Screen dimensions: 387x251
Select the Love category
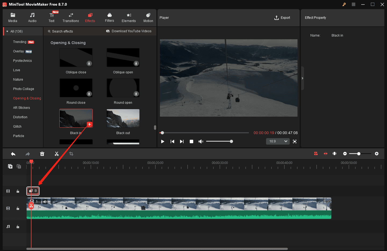click(17, 70)
